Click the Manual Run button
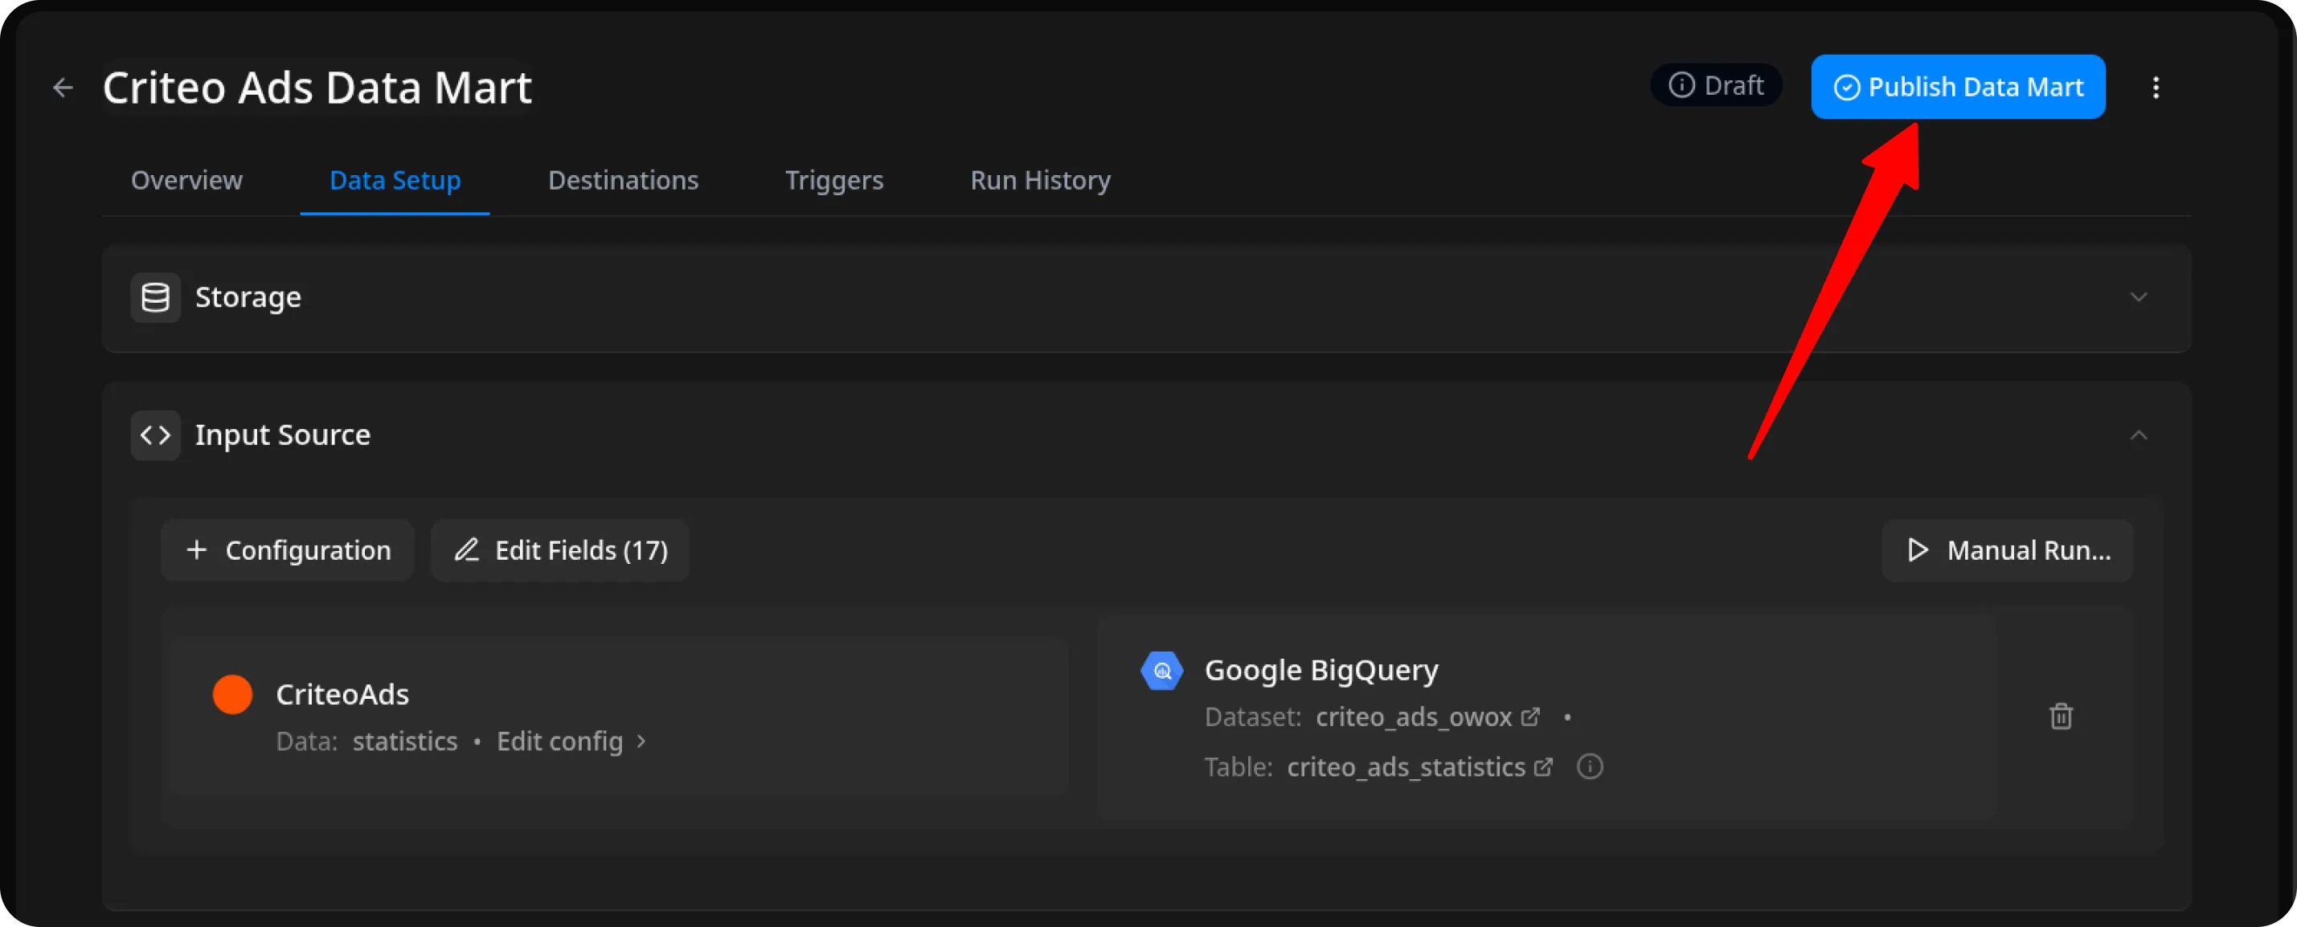This screenshot has width=2297, height=927. [x=2007, y=551]
